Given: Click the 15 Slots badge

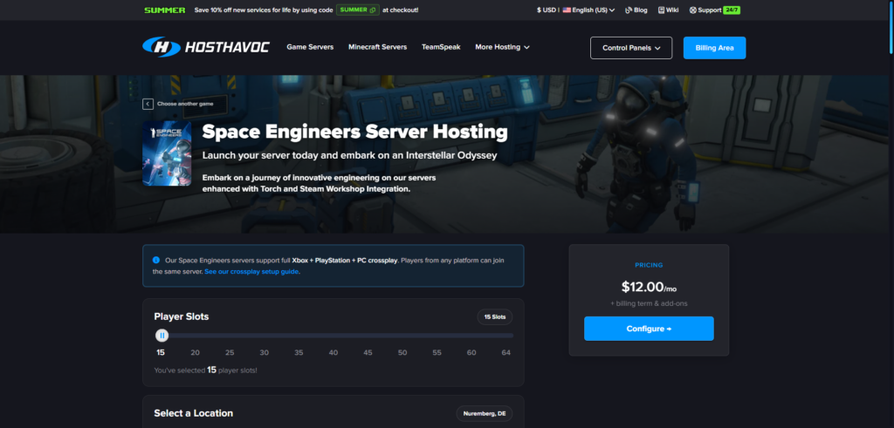Looking at the screenshot, I should tap(495, 317).
